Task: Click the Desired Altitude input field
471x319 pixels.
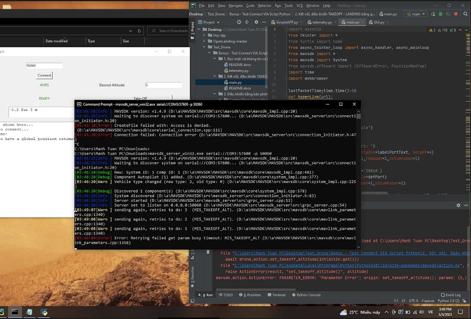Action: click(x=163, y=85)
